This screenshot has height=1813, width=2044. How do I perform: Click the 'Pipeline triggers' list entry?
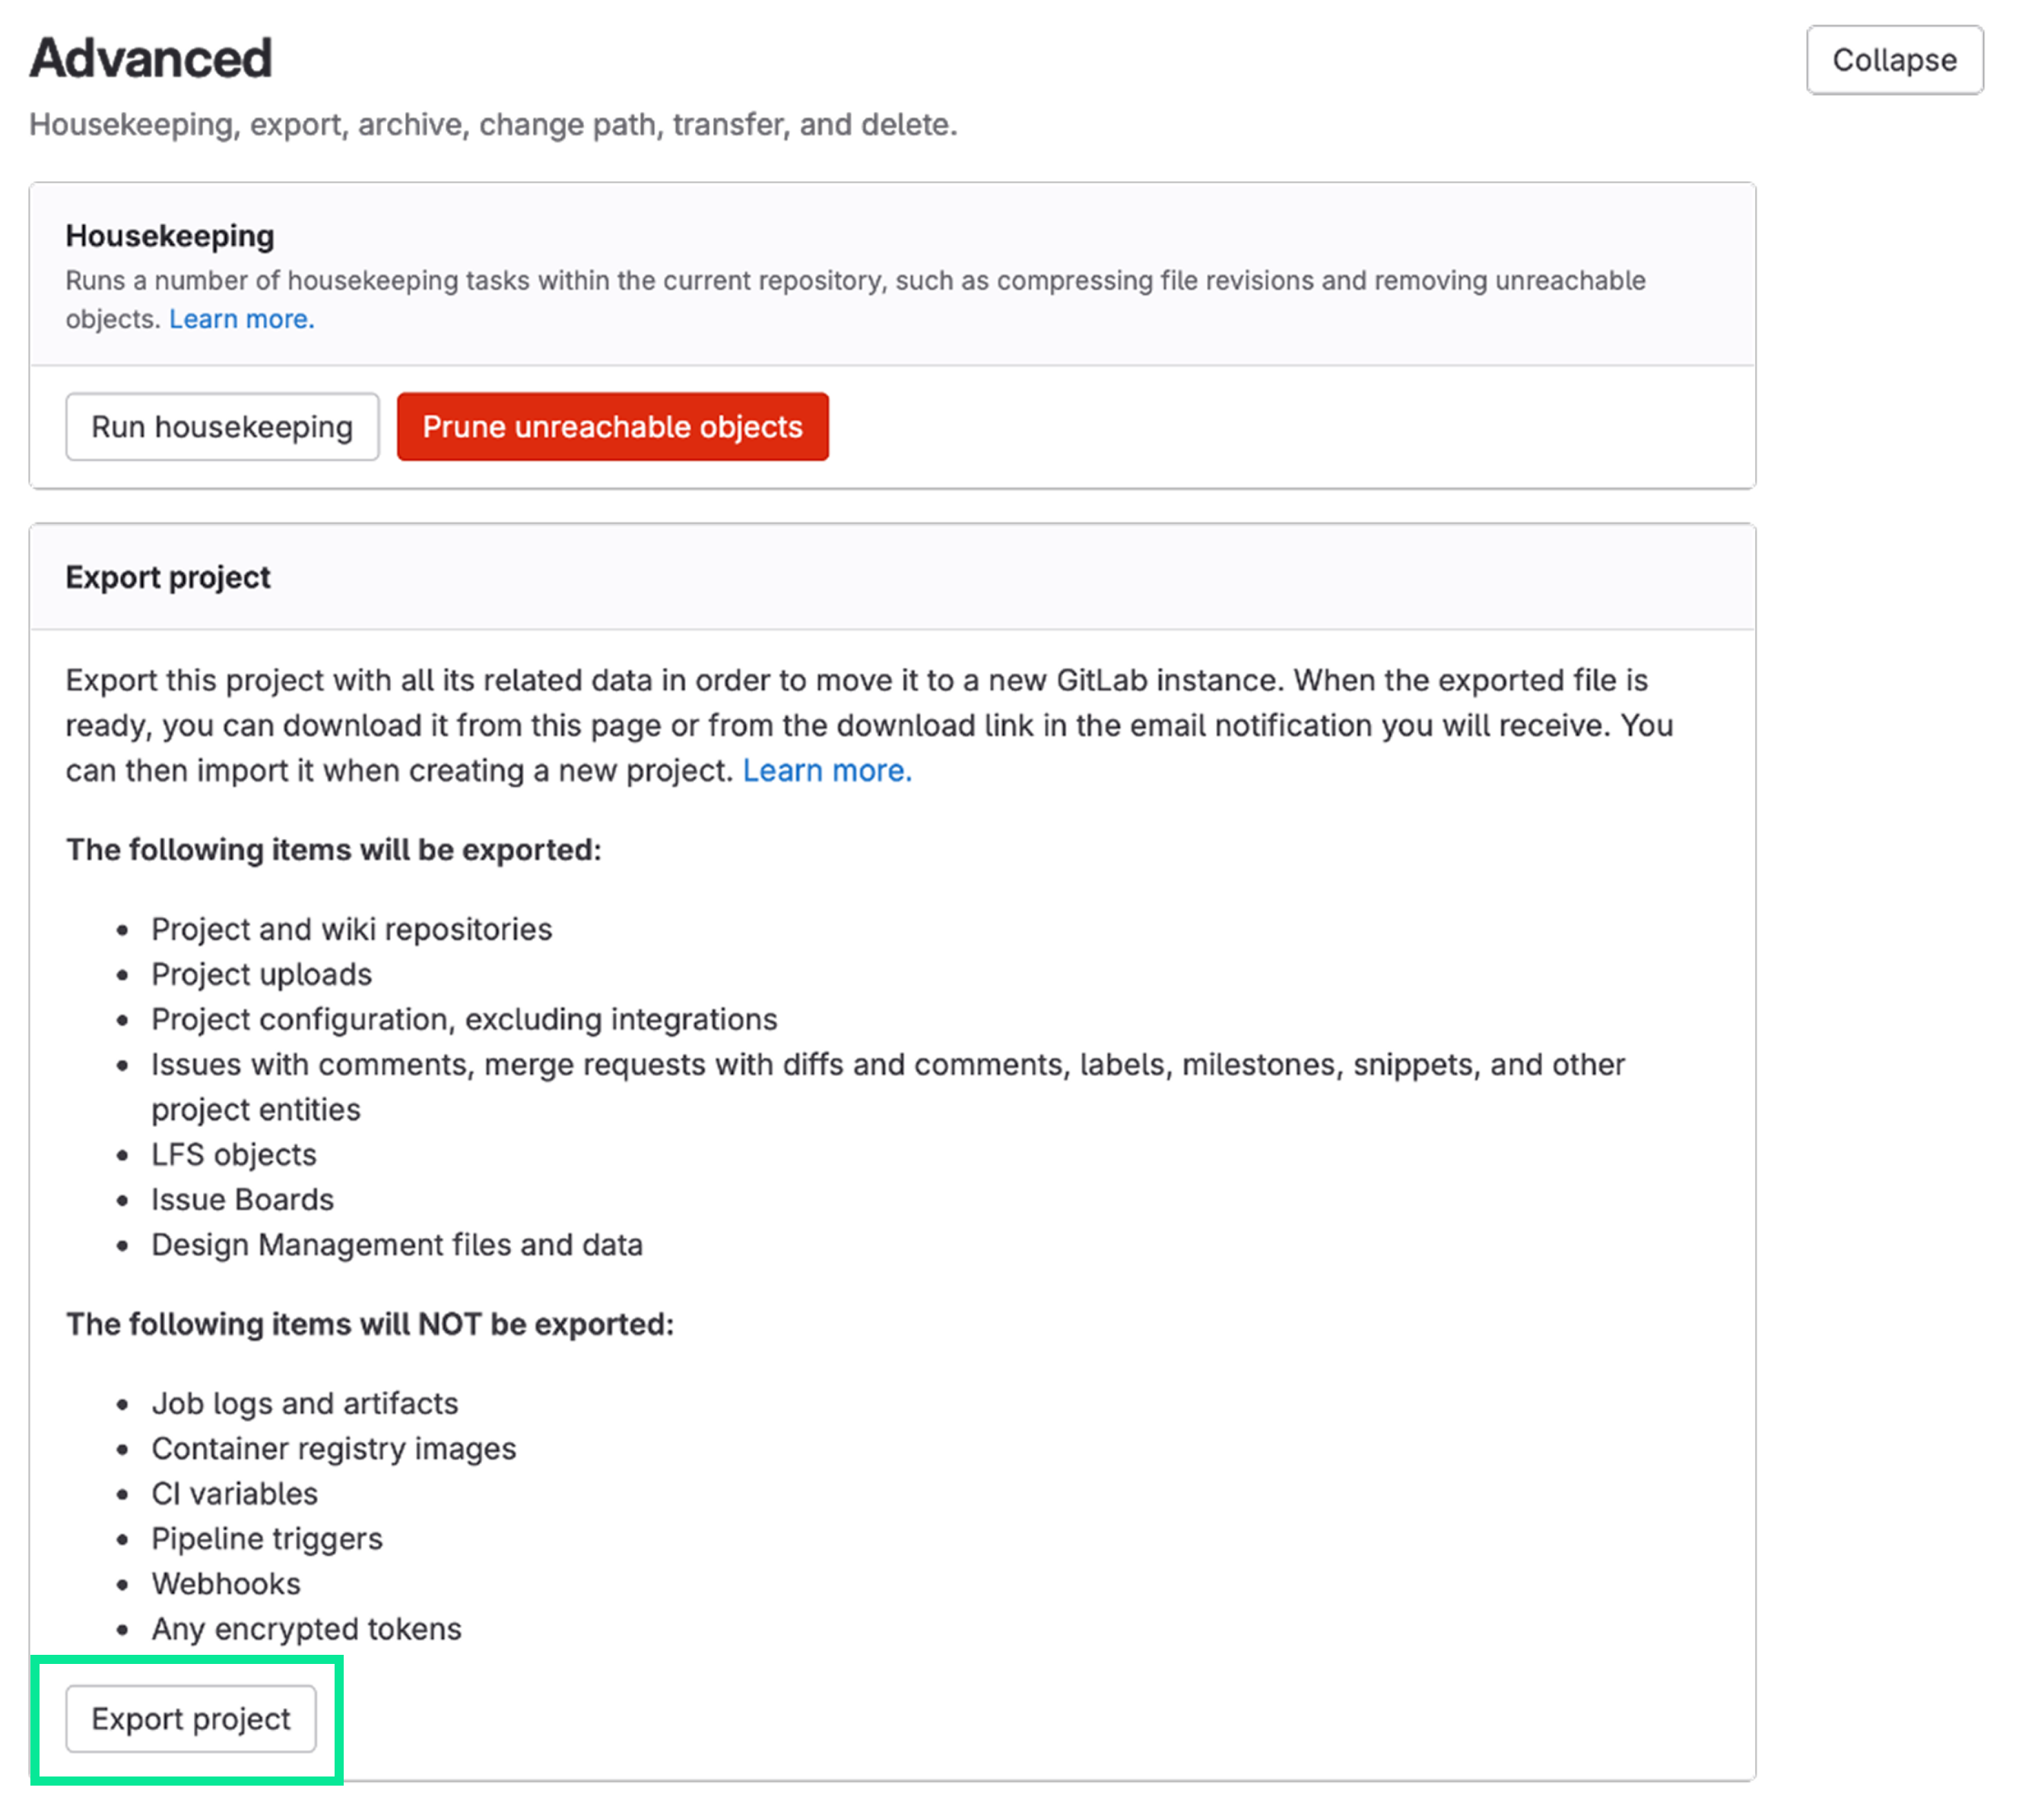click(x=267, y=1538)
